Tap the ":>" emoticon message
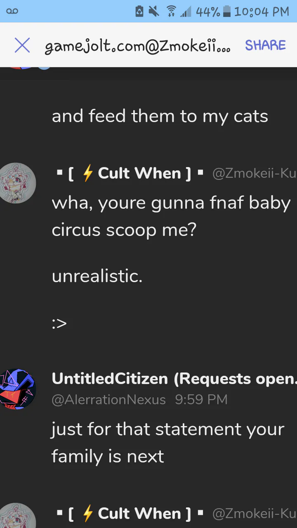Image resolution: width=297 pixels, height=528 pixels. click(59, 323)
